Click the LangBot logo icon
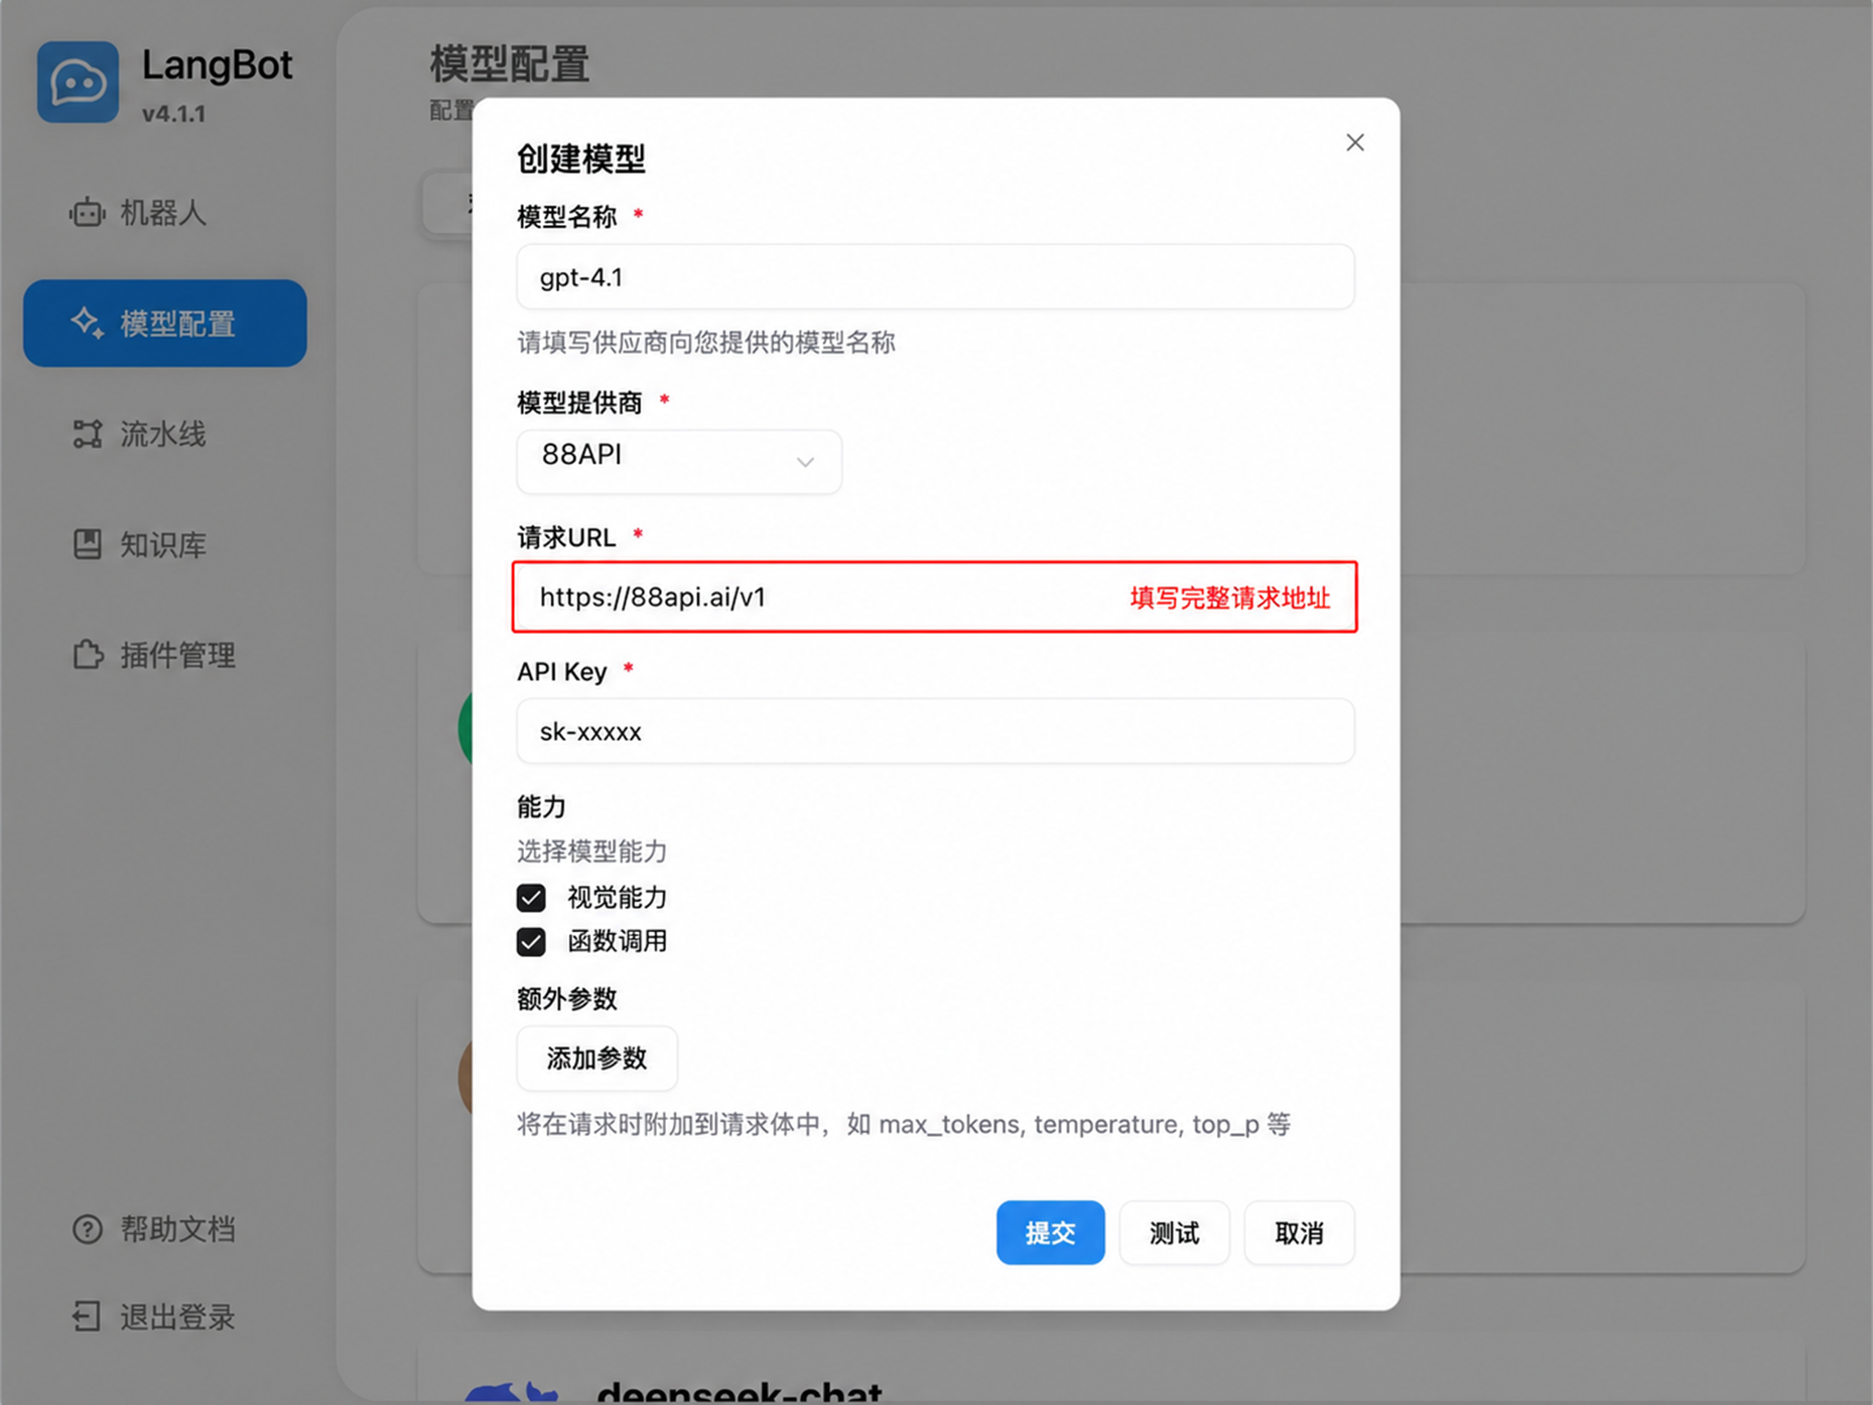This screenshot has height=1405, width=1873. click(78, 82)
